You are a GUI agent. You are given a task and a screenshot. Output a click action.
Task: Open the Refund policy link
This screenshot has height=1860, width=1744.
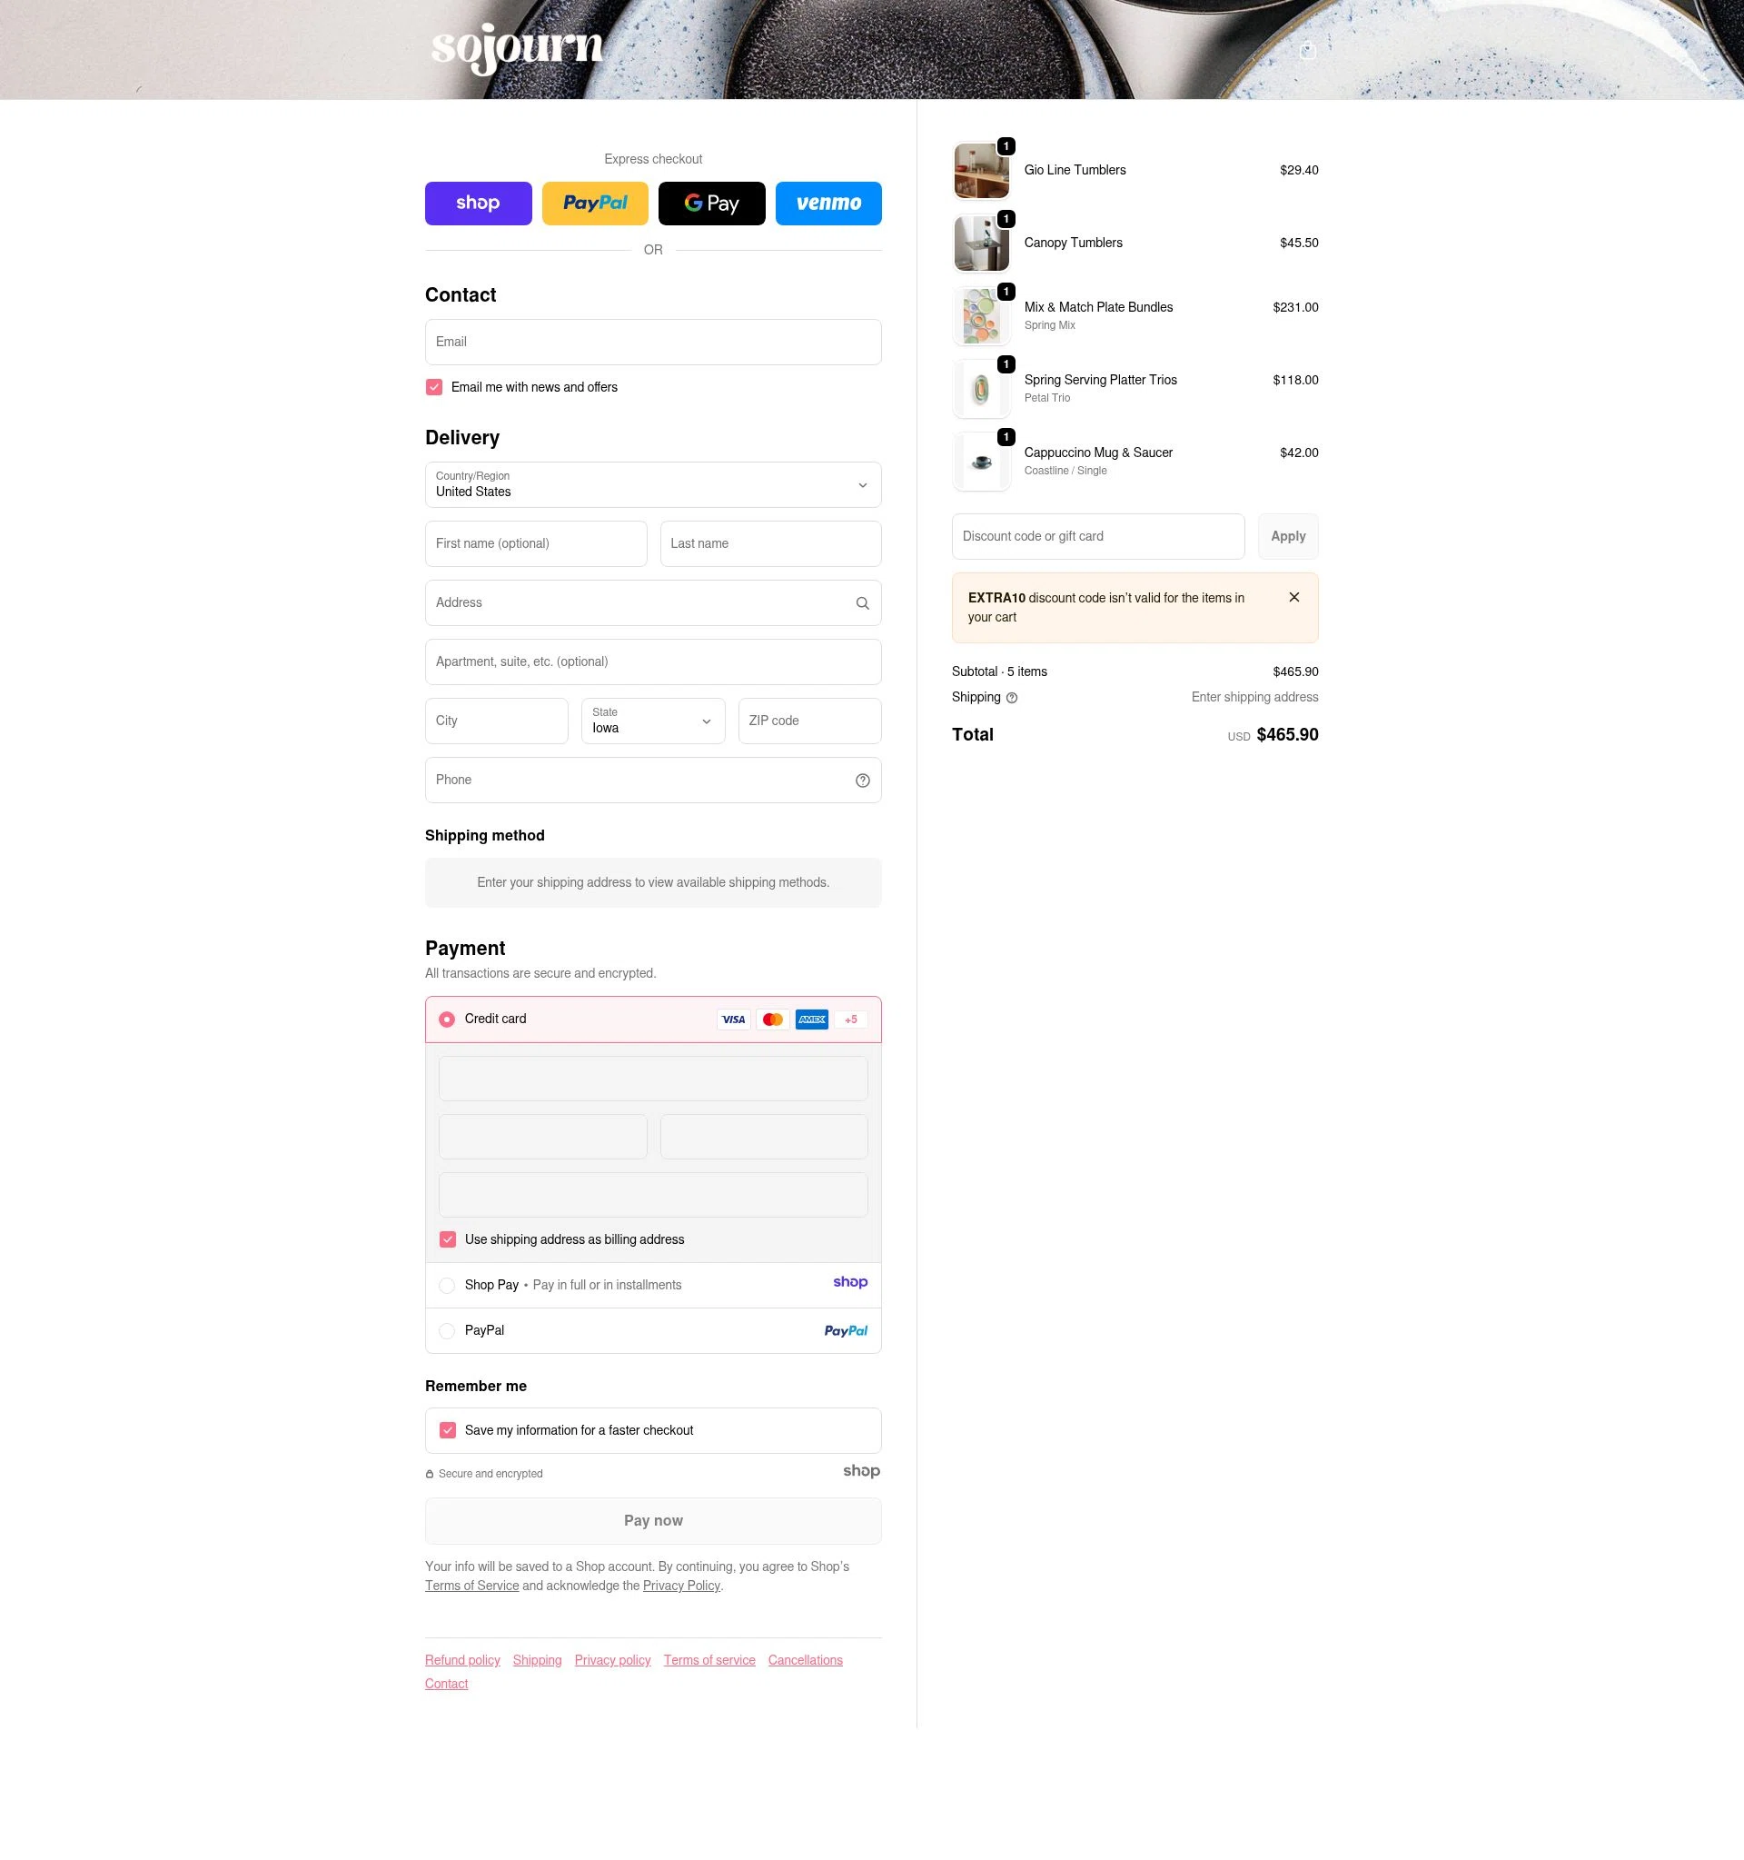click(x=462, y=1660)
